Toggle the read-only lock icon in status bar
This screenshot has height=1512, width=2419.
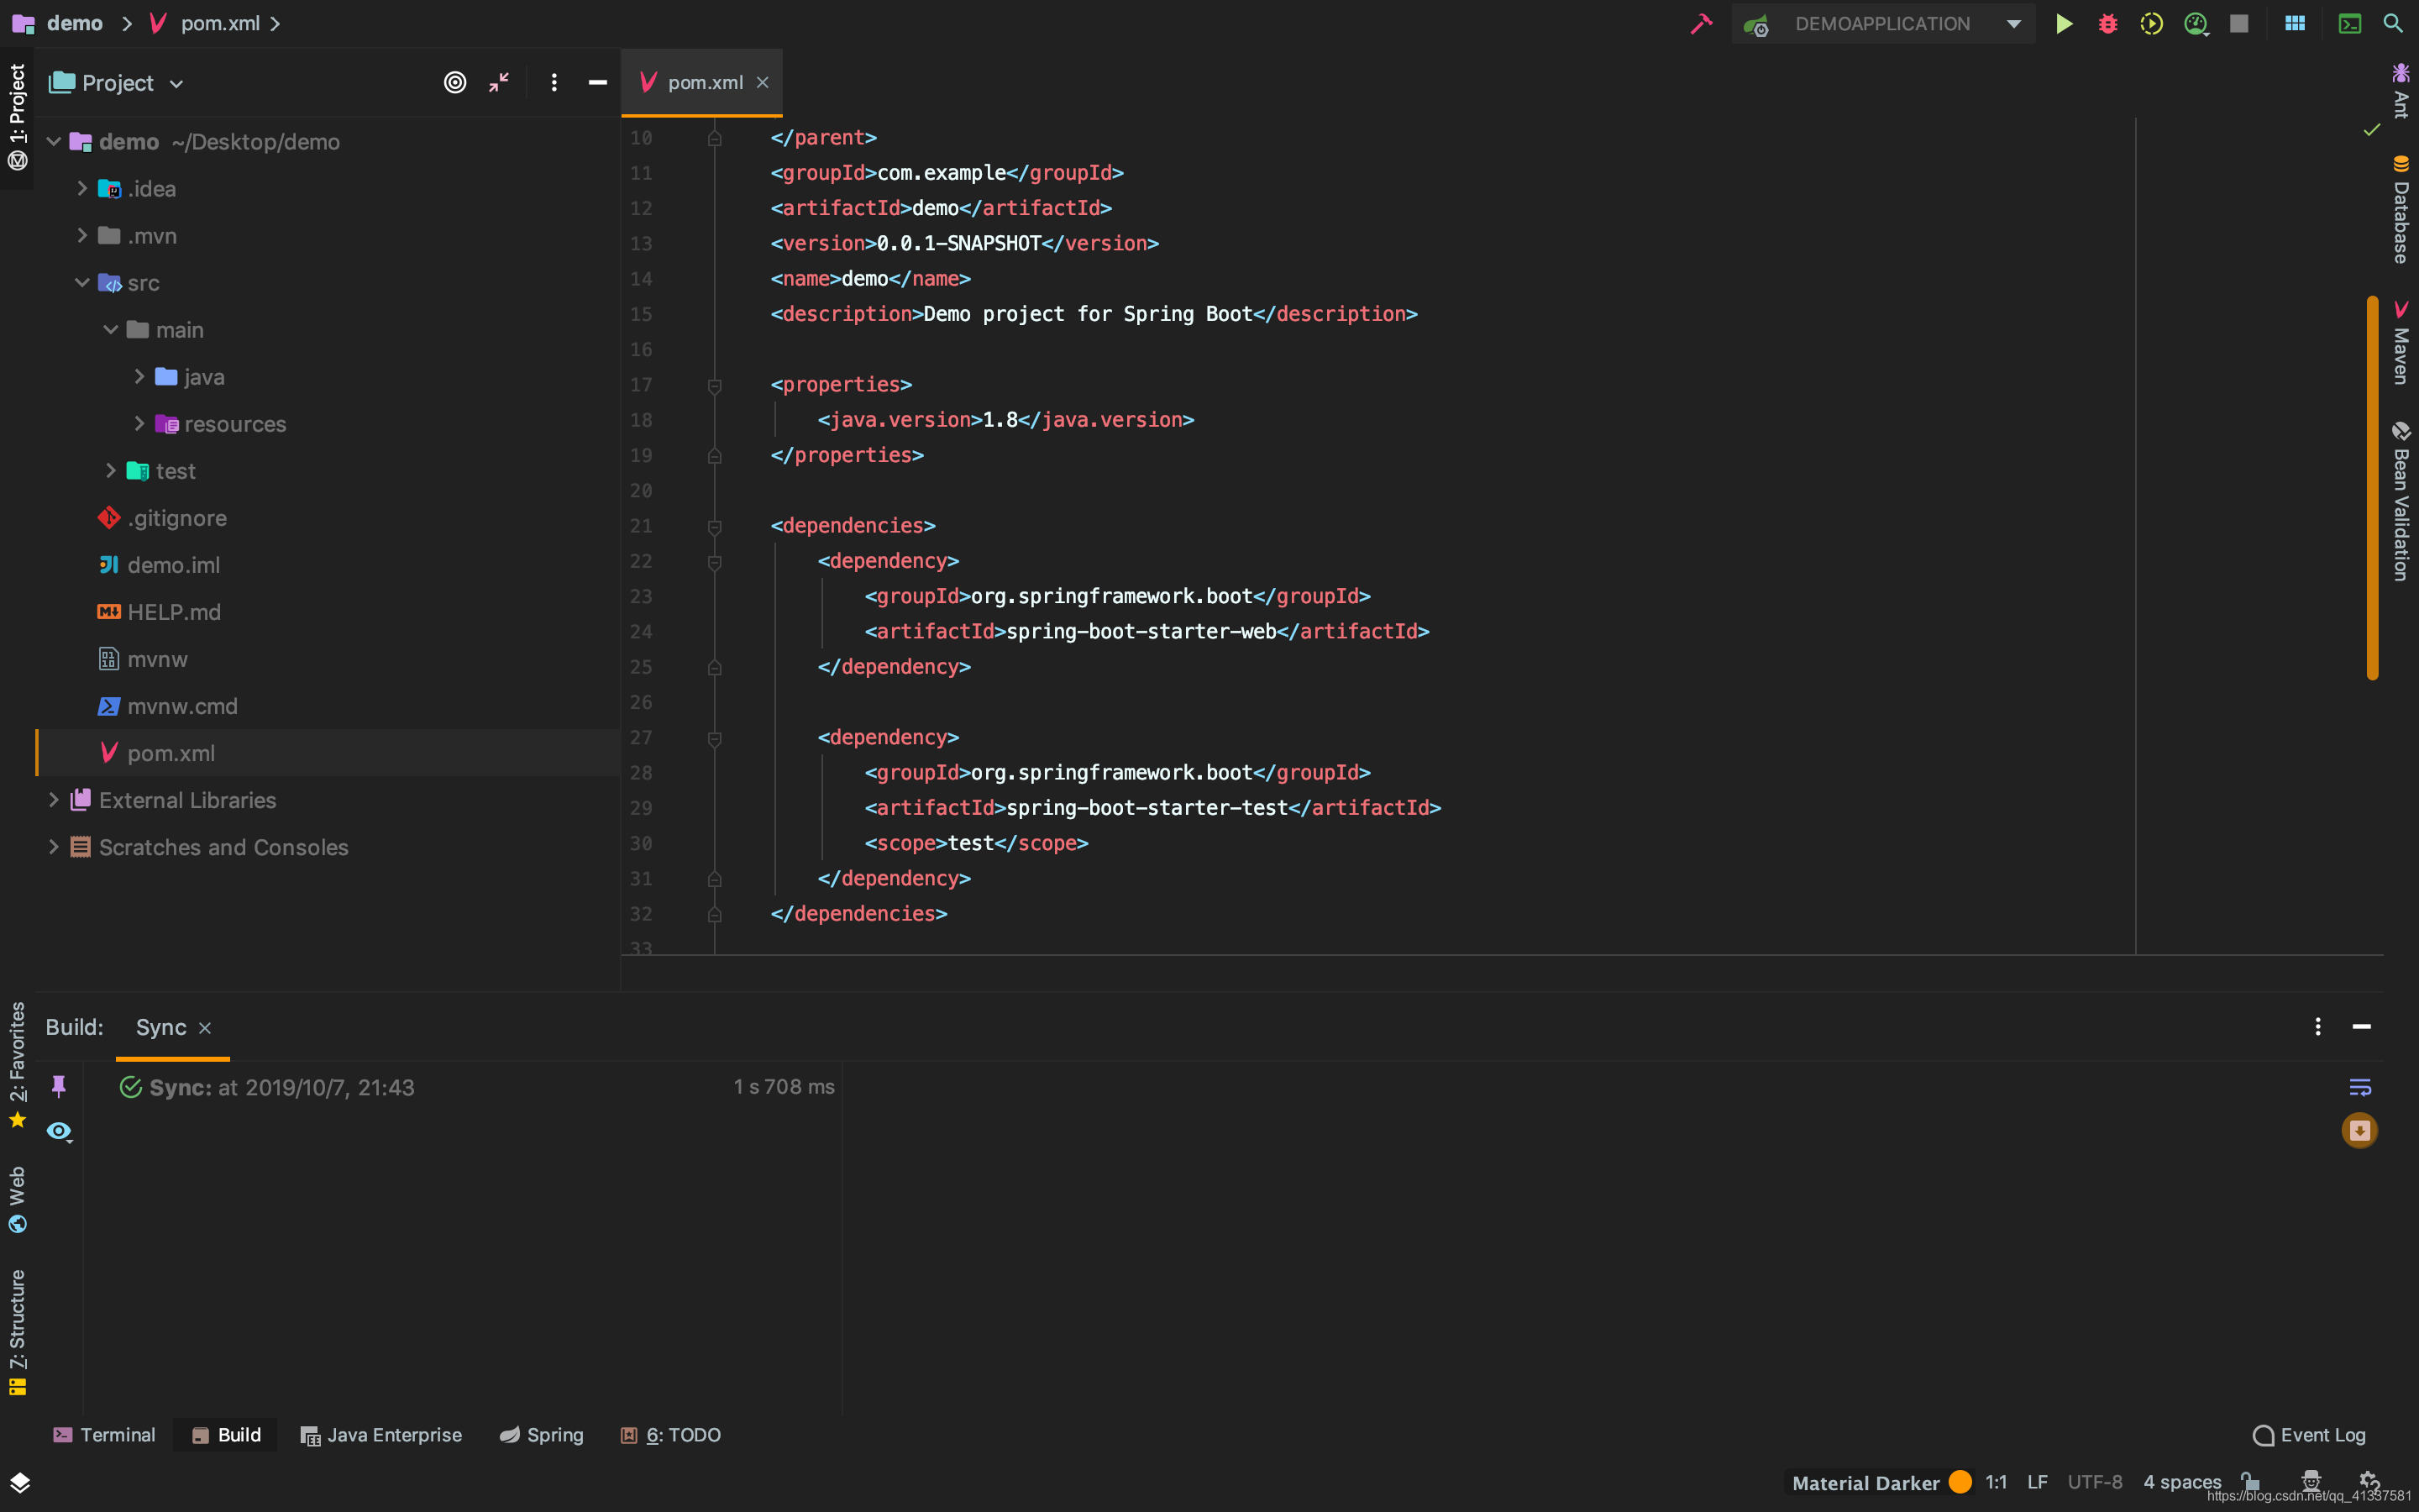click(2250, 1481)
